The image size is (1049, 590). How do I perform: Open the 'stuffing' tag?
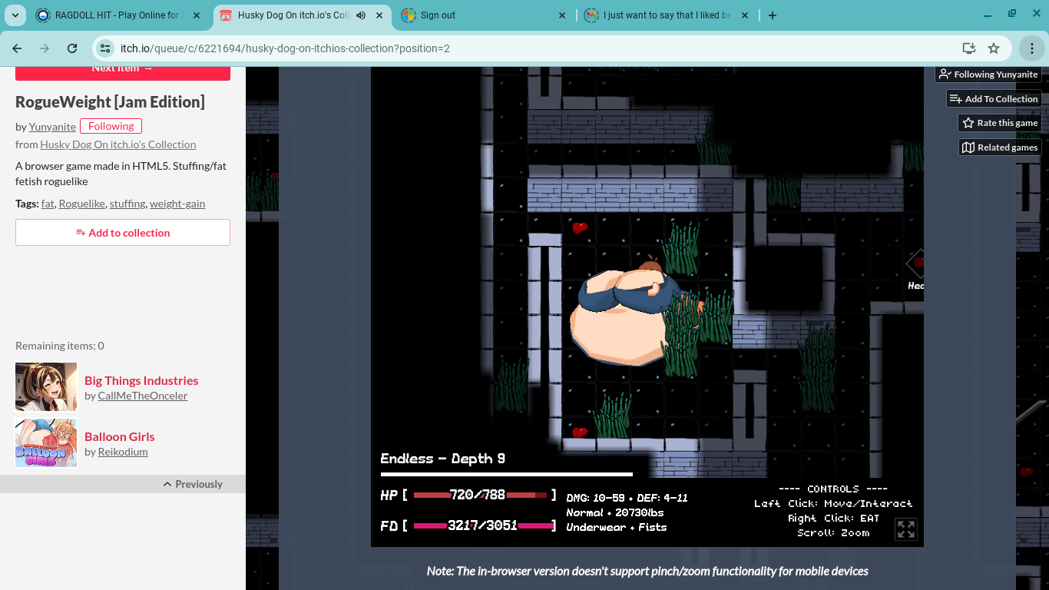click(127, 204)
